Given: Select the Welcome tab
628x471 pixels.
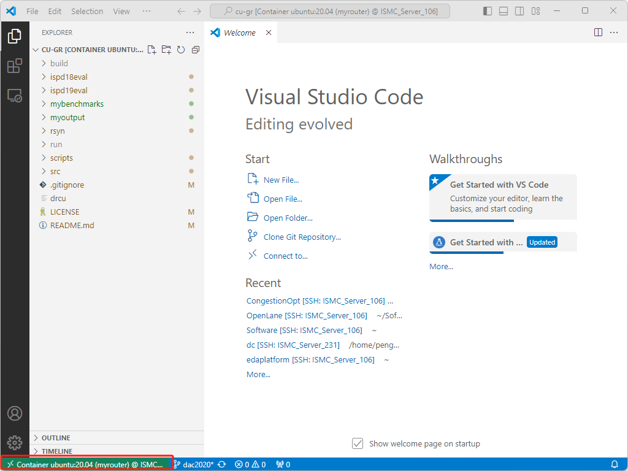Looking at the screenshot, I should click(240, 33).
